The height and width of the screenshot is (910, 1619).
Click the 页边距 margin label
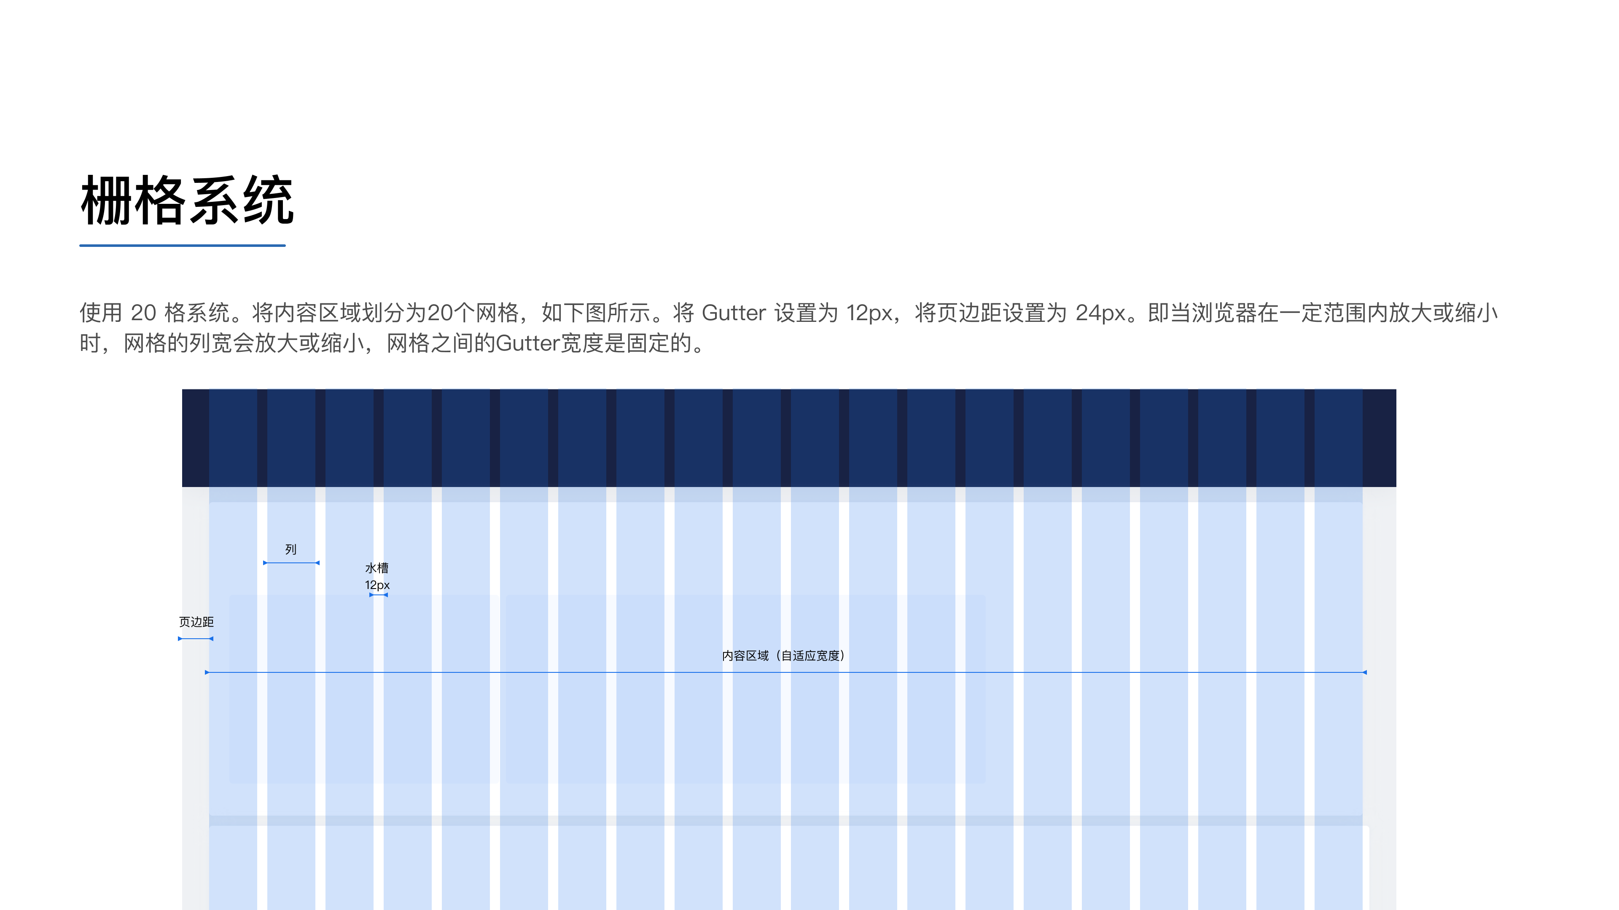pos(196,622)
